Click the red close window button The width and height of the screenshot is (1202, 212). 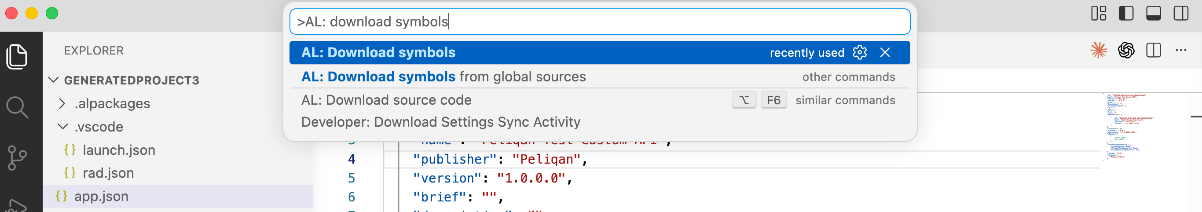[x=11, y=13]
